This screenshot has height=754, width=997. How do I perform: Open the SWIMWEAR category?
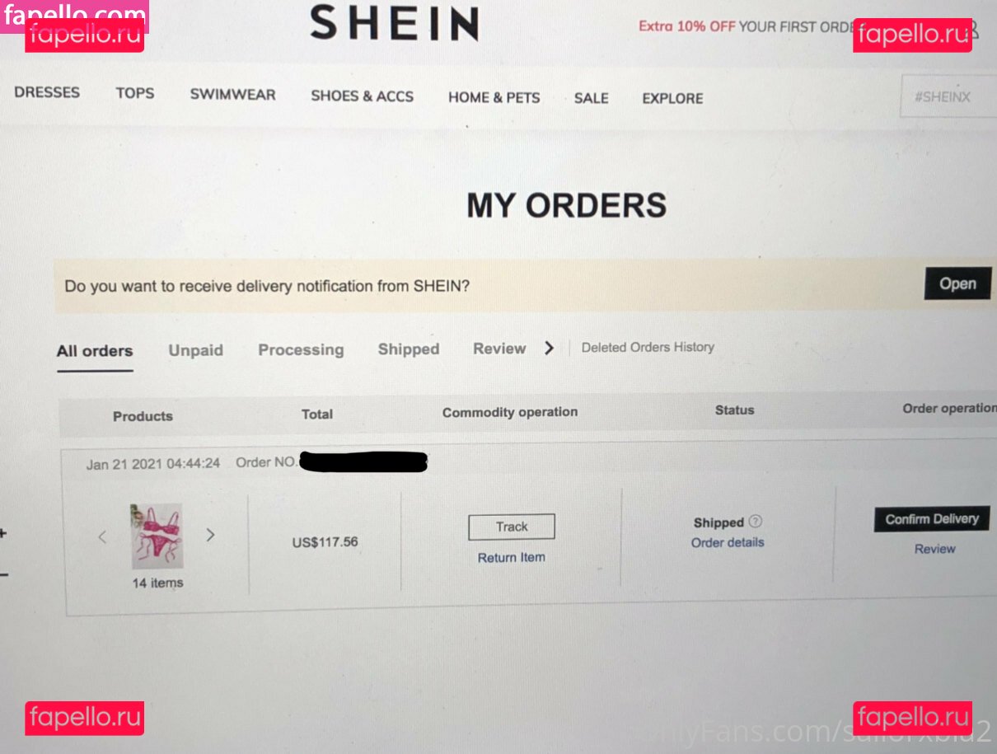[x=232, y=94]
